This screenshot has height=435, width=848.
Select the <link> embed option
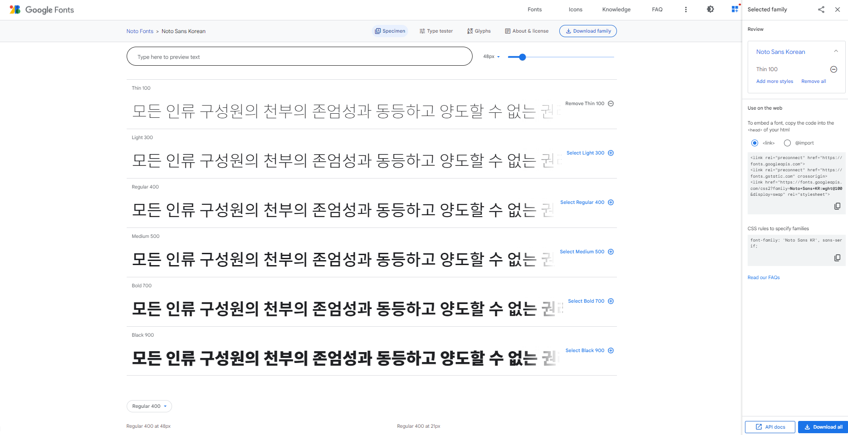tap(754, 143)
